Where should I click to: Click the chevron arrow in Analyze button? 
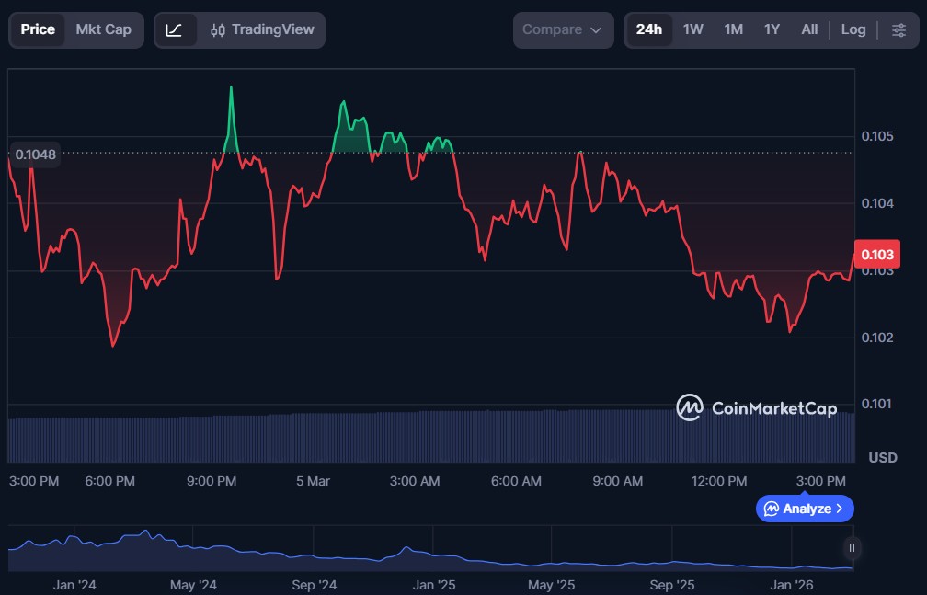pos(840,509)
